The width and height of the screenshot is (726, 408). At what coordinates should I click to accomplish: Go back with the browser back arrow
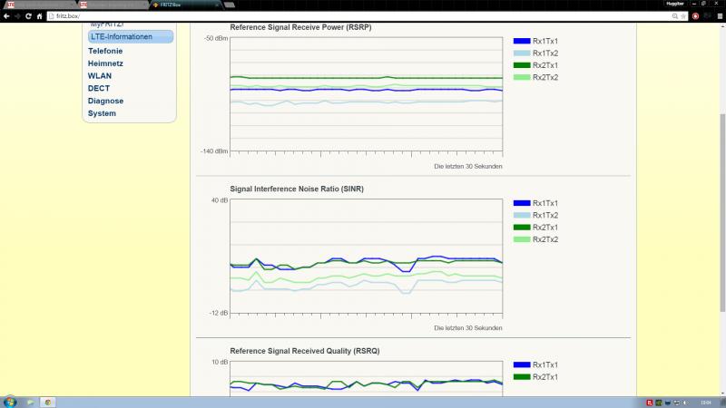[6, 15]
